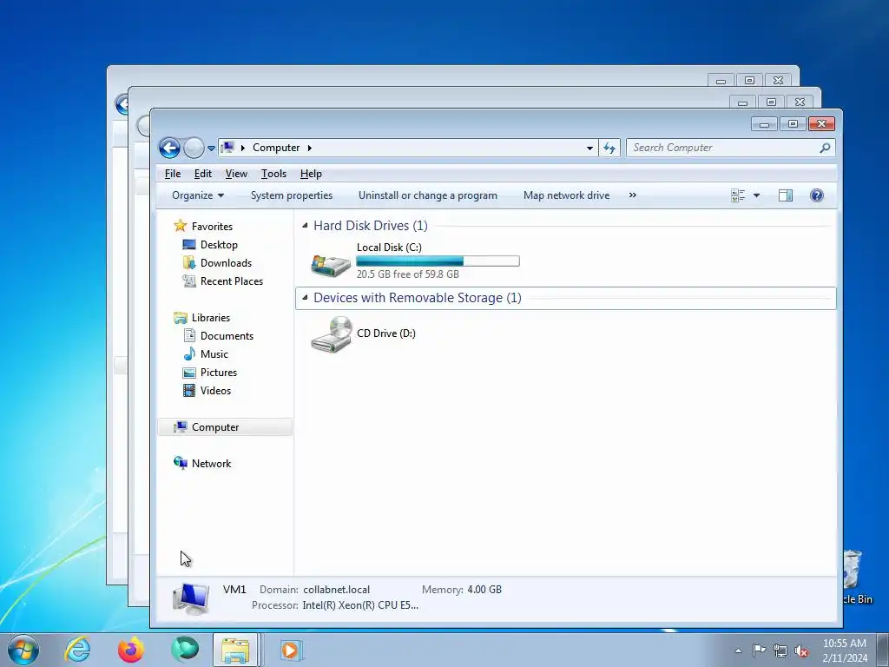889x667 pixels.
Task: Open the Tools menu
Action: [x=273, y=174]
